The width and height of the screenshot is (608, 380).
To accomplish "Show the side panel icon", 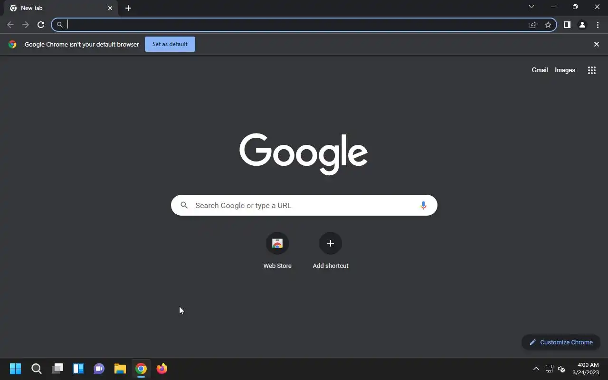I will tap(567, 25).
